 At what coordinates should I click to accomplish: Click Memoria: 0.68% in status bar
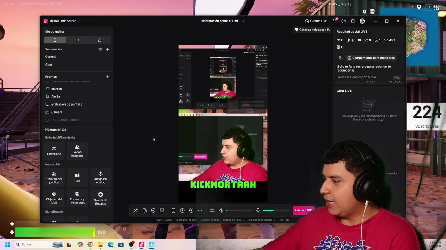(186, 220)
